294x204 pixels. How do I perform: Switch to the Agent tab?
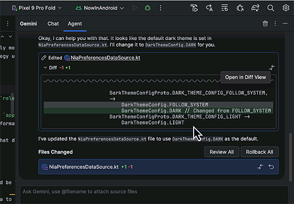coord(75,24)
